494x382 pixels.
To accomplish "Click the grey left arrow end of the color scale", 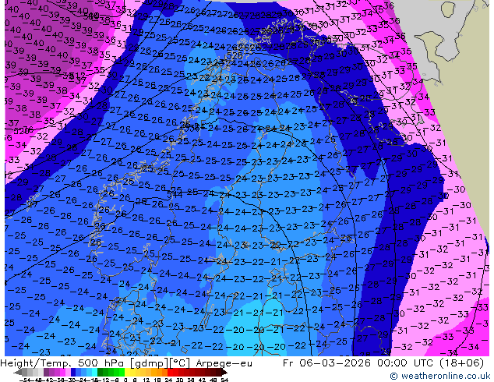I will pyautogui.click(x=18, y=373).
